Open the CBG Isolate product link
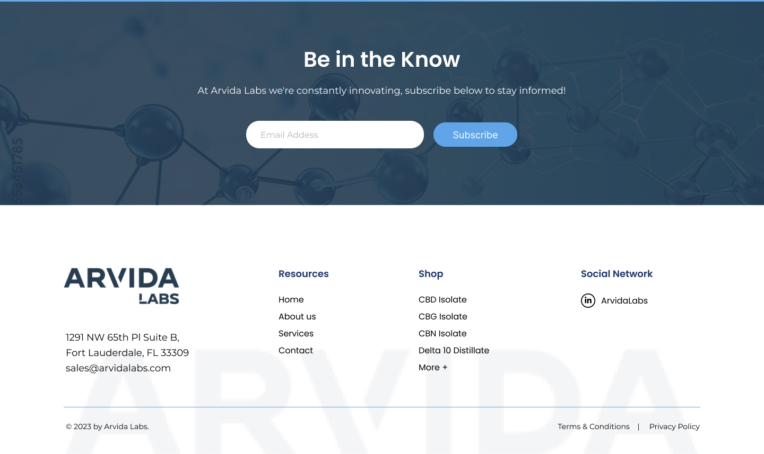This screenshot has height=454, width=764. click(442, 316)
